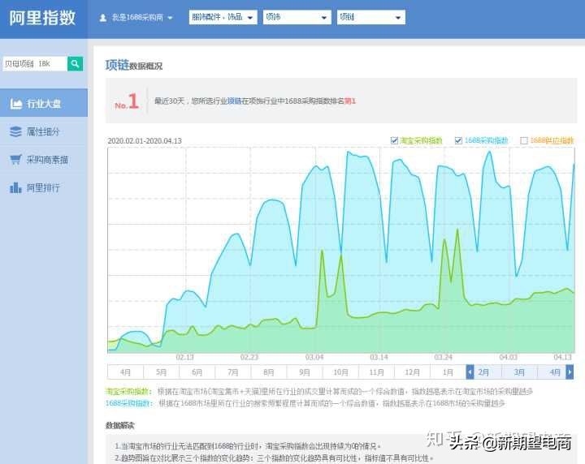Open the 项饰 second-level category dropdown

297,18
